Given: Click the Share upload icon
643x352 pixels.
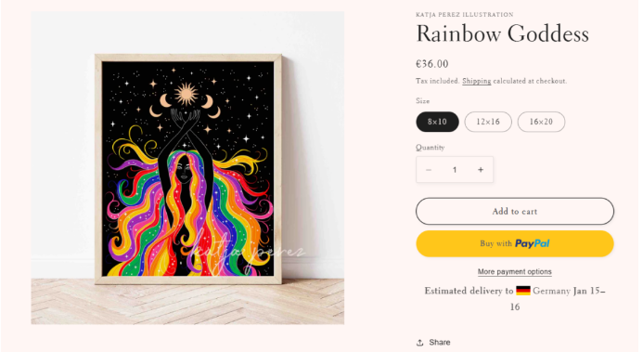Looking at the screenshot, I should click(x=420, y=342).
